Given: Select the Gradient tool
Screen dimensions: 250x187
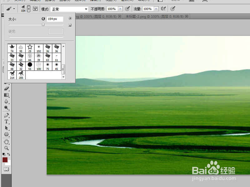Looking at the screenshot, I should pyautogui.click(x=6, y=95).
